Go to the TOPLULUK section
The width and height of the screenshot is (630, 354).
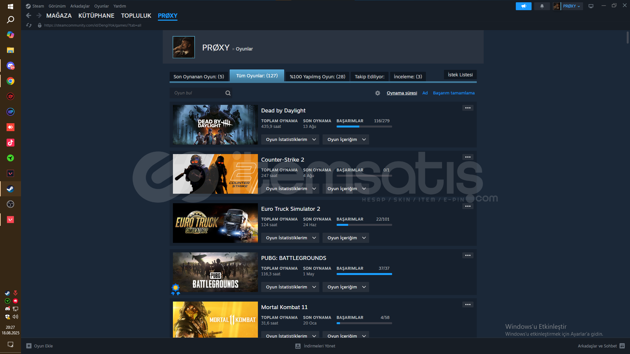click(x=136, y=16)
